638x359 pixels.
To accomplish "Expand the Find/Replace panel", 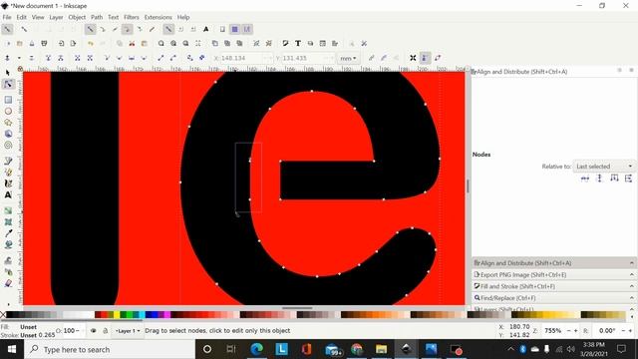I will (554, 298).
